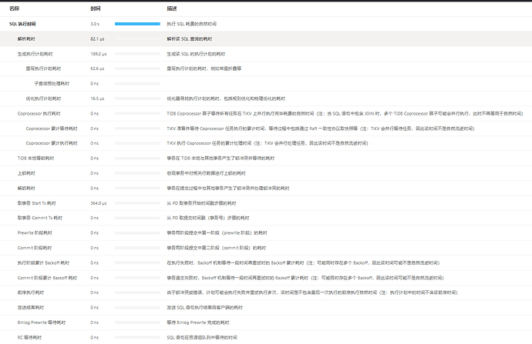Select the 解锁耗时 row name

(x=26, y=188)
